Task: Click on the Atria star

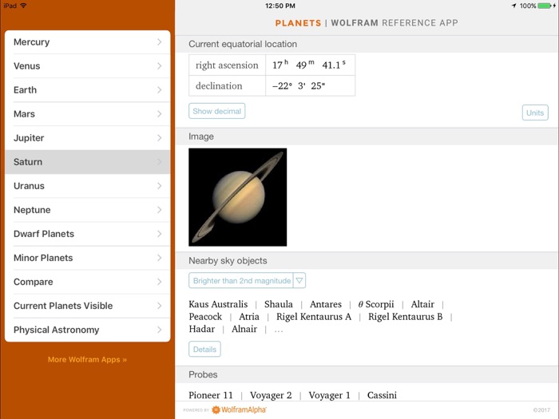Action: (249, 317)
